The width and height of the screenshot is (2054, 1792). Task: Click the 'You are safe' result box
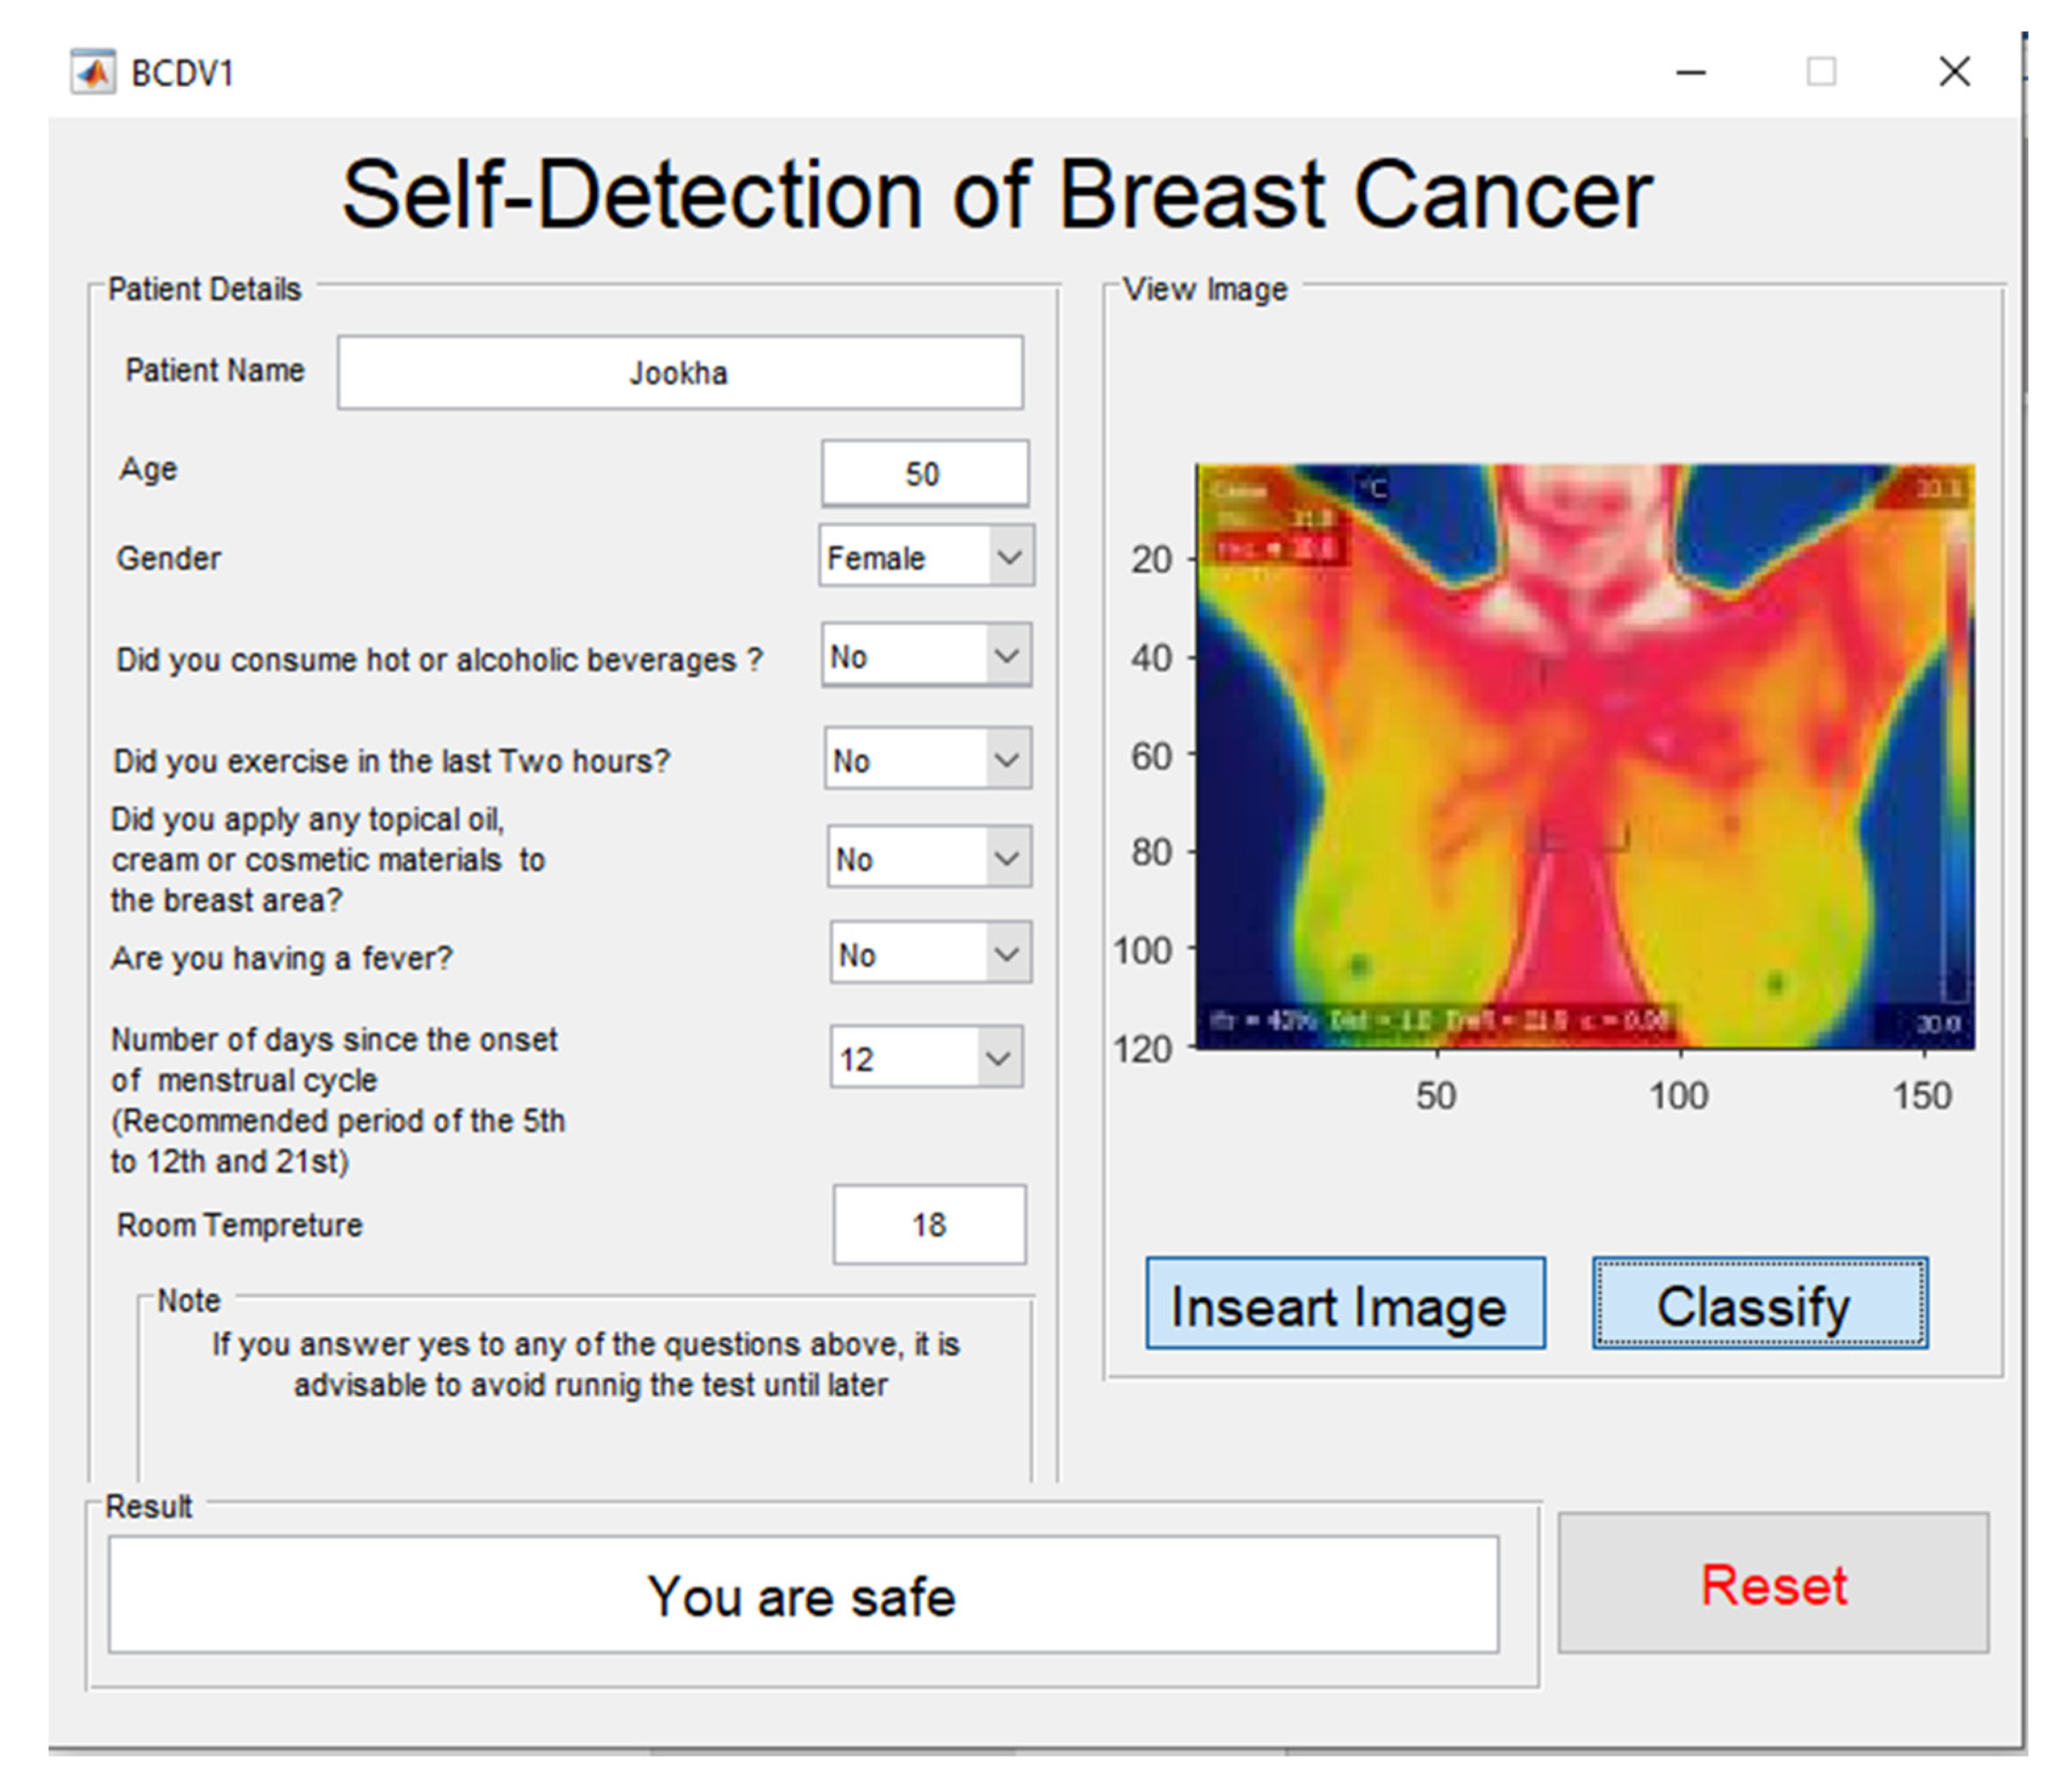pos(803,1595)
